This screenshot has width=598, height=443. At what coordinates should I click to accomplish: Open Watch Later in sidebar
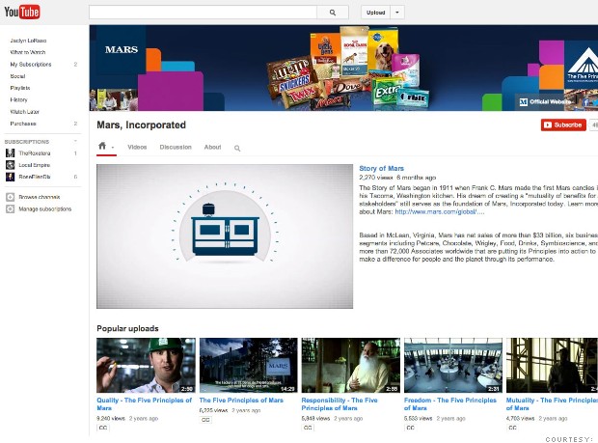(x=26, y=111)
